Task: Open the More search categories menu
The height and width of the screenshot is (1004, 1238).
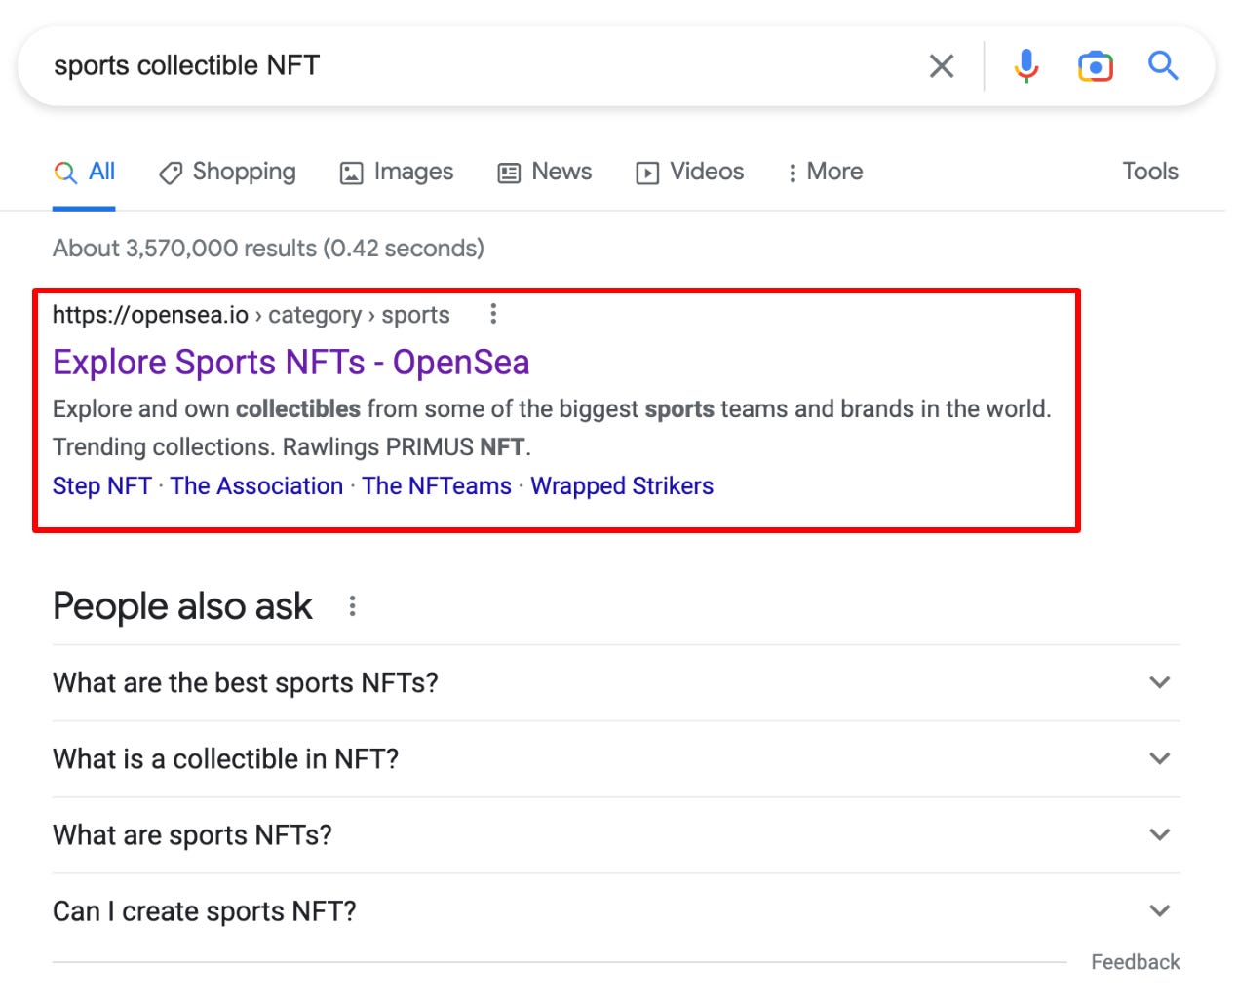Action: pyautogui.click(x=825, y=173)
